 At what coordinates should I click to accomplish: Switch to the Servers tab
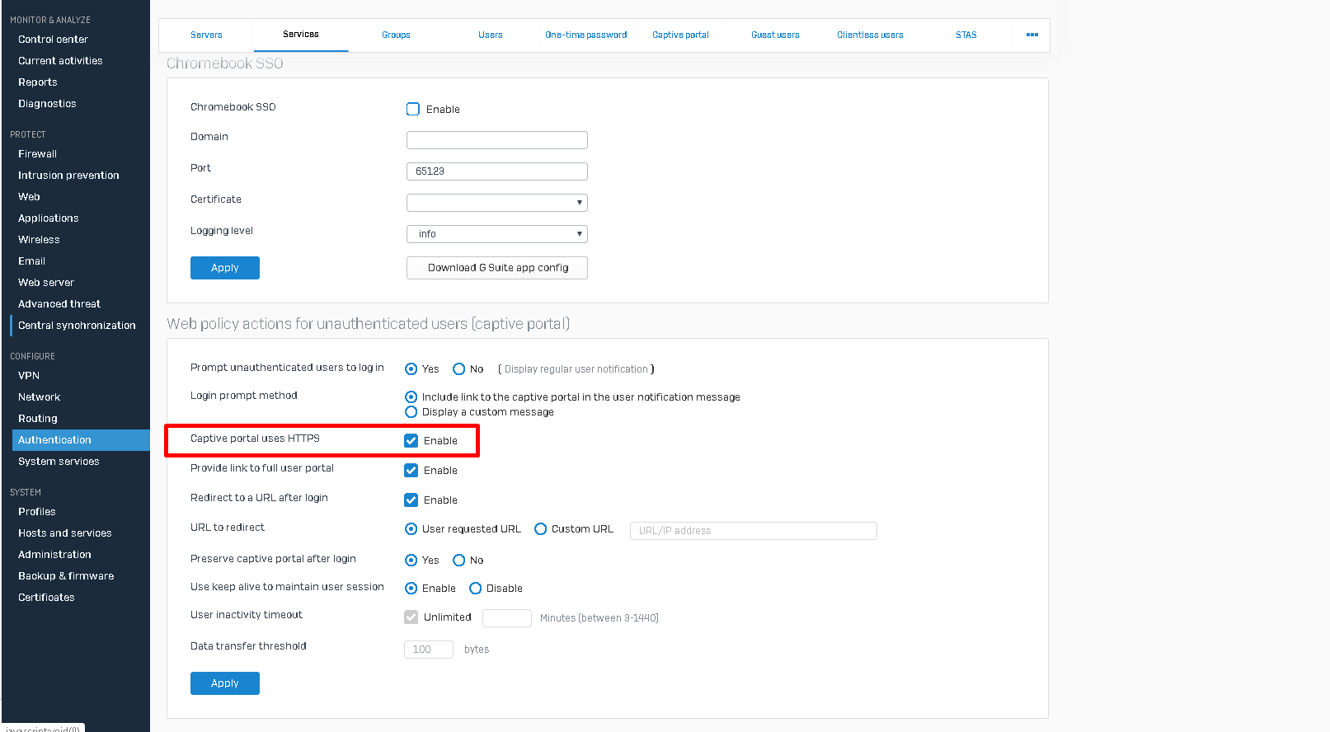[206, 35]
